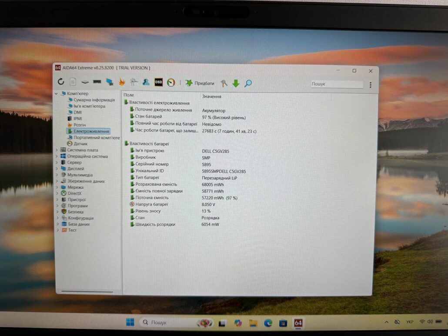Image resolution: width=448 pixels, height=336 pixels.
Task: Click the preferences tools icon
Action: pyautogui.click(x=224, y=83)
